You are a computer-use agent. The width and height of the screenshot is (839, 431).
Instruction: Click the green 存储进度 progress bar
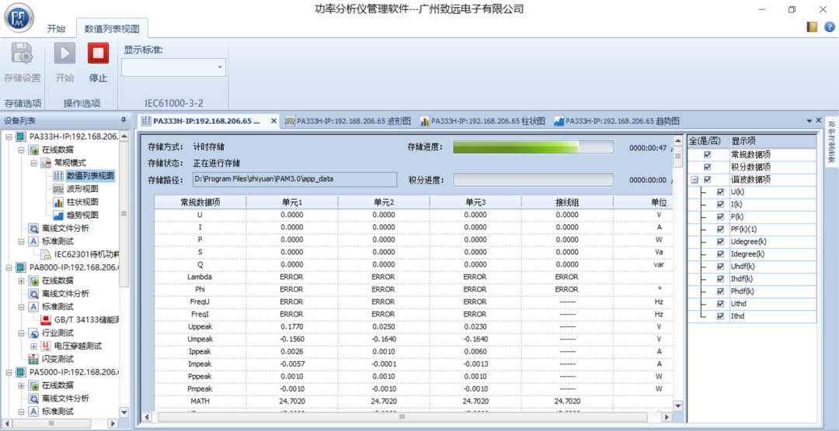[534, 147]
